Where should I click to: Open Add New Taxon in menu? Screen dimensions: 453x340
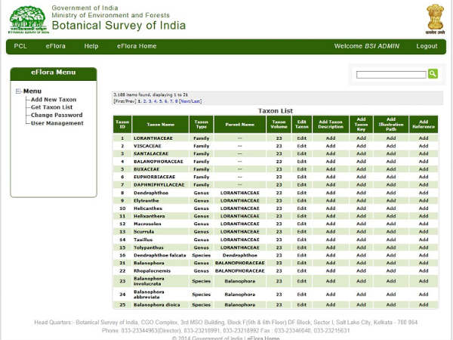click(x=54, y=100)
